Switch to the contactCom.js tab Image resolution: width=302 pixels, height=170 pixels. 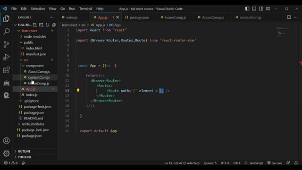(x=251, y=17)
